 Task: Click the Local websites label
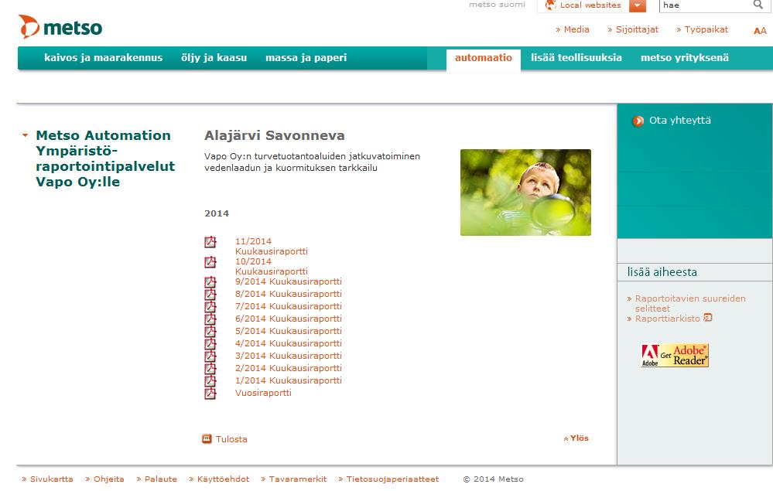pyautogui.click(x=590, y=5)
